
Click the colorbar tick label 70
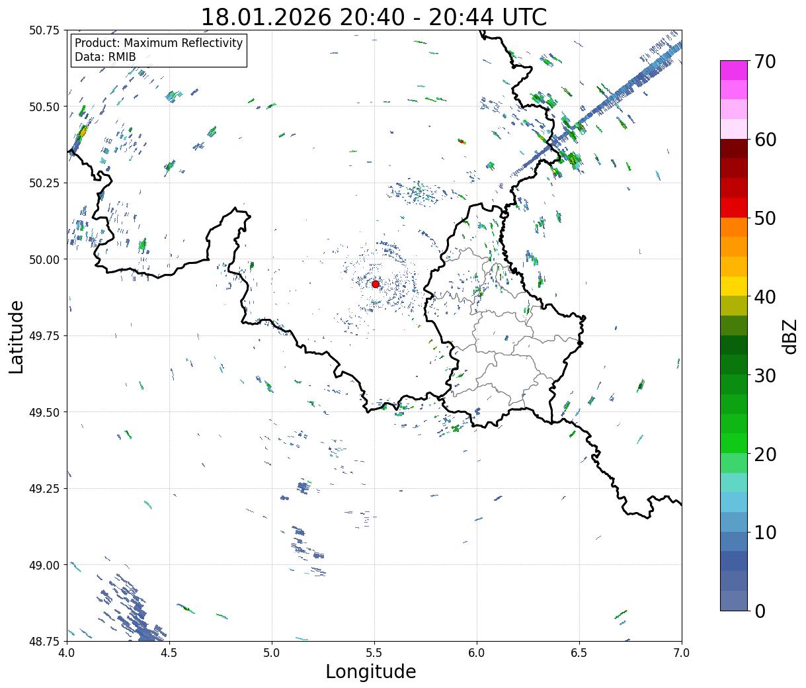click(764, 61)
